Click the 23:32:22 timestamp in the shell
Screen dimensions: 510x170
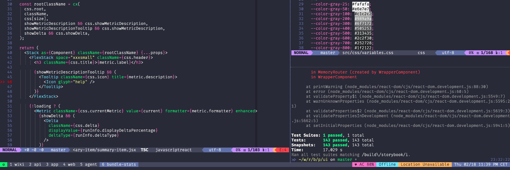[500, 159]
